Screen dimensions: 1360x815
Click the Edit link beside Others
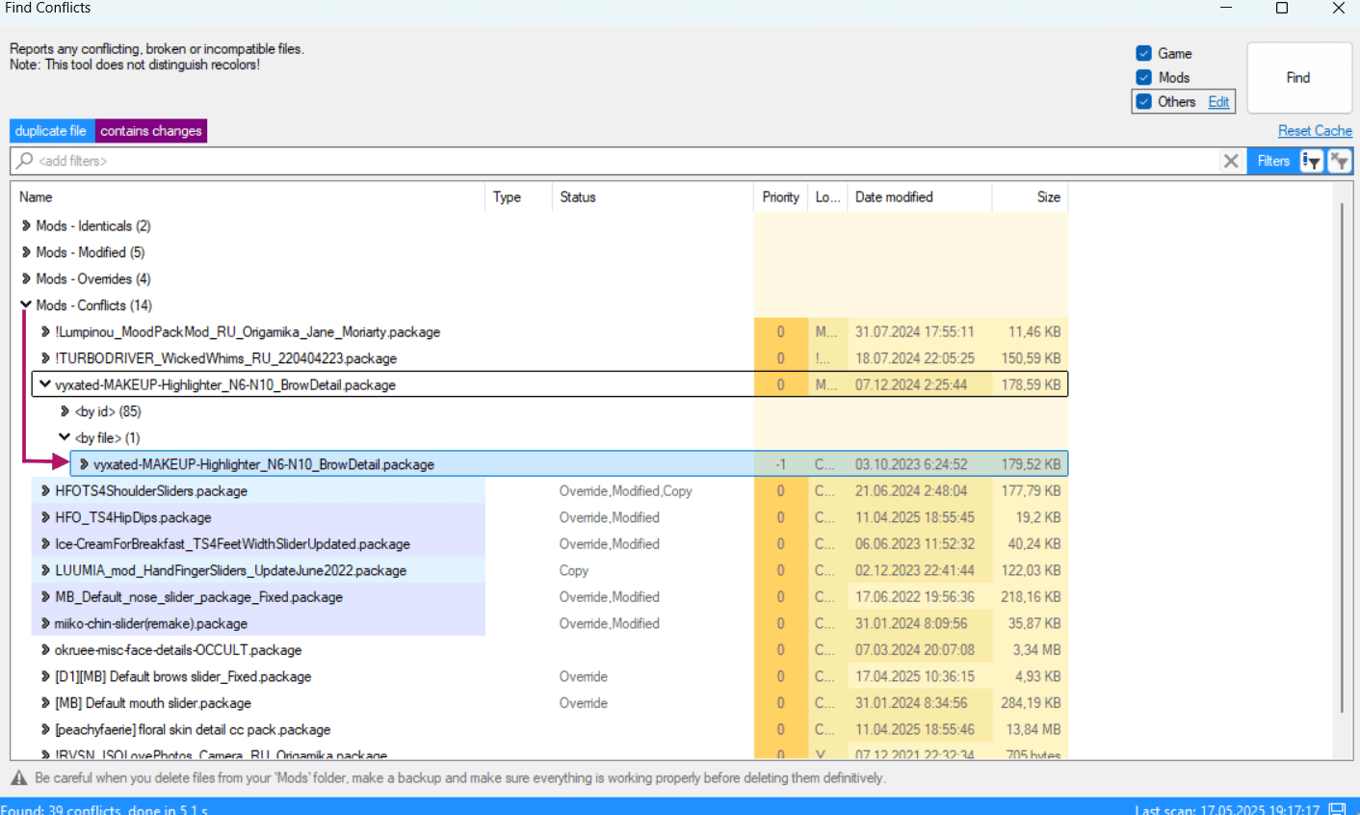(1218, 102)
